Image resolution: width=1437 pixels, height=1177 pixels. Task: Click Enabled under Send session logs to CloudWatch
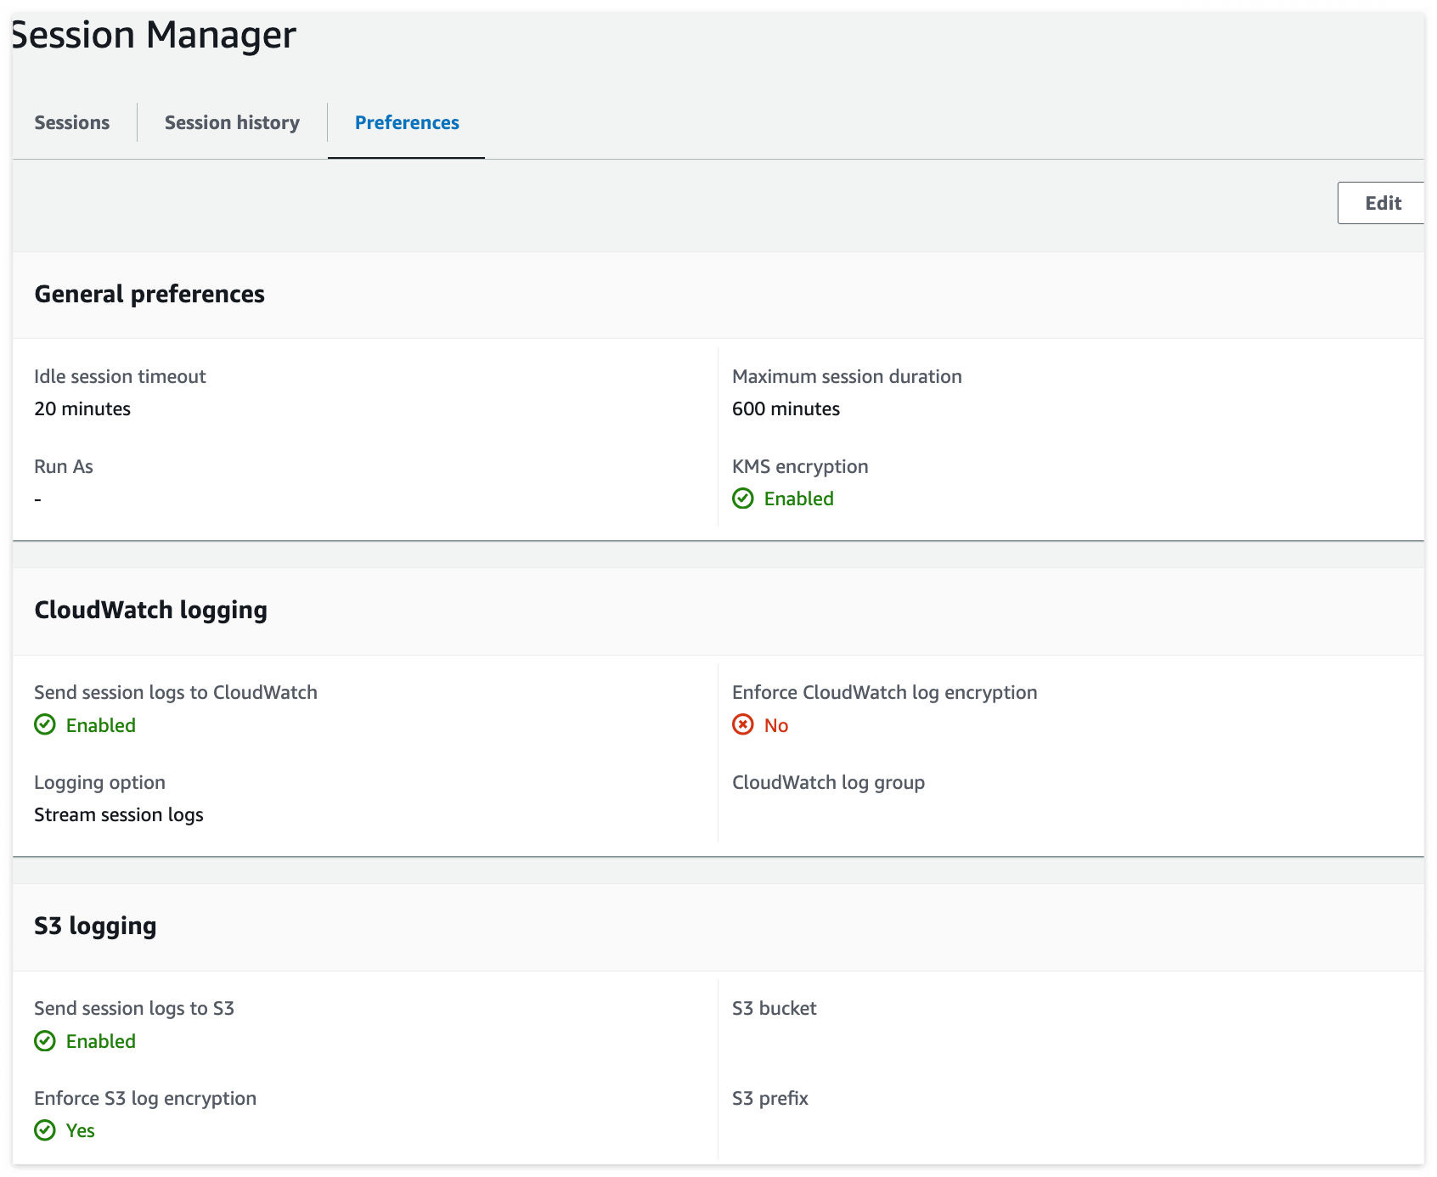point(100,725)
